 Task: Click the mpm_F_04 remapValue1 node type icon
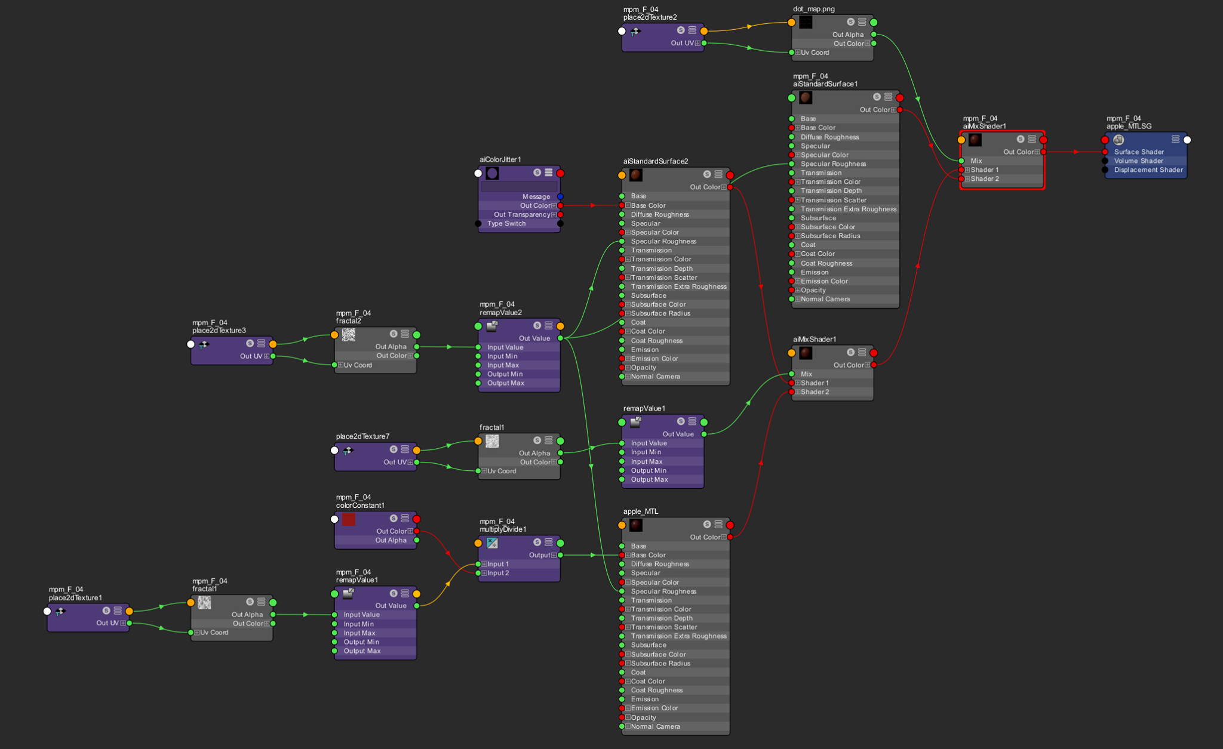pyautogui.click(x=349, y=594)
